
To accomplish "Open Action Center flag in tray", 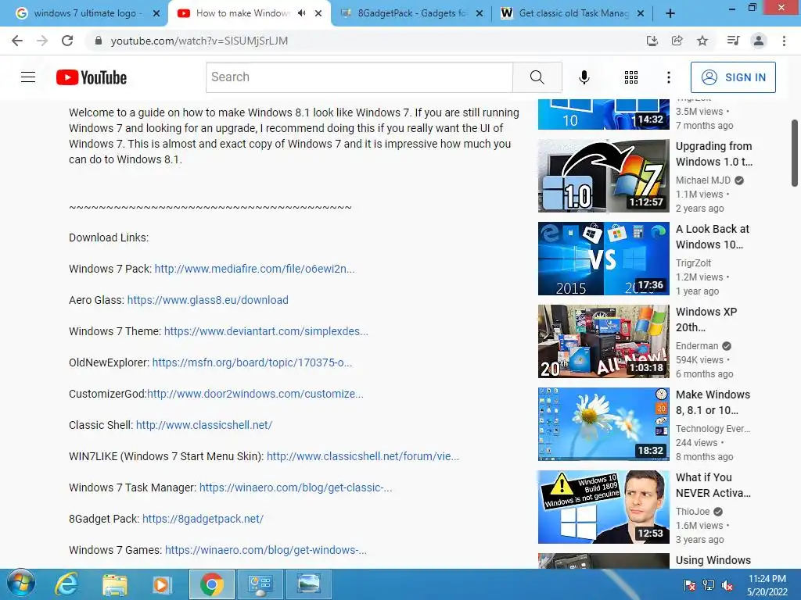I will pos(690,585).
